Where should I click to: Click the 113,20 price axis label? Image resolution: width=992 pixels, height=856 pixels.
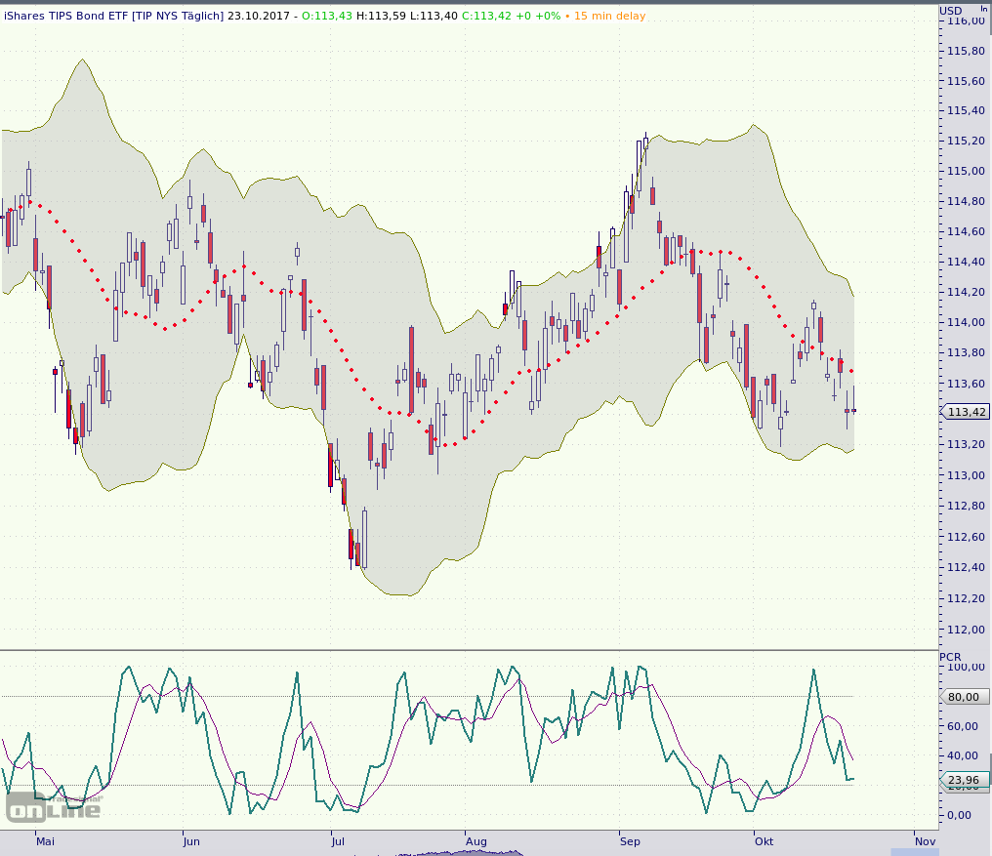pyautogui.click(x=966, y=444)
